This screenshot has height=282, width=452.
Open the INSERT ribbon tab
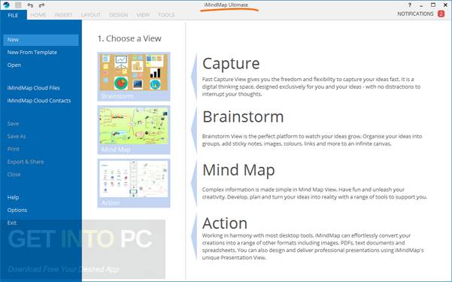pyautogui.click(x=63, y=15)
